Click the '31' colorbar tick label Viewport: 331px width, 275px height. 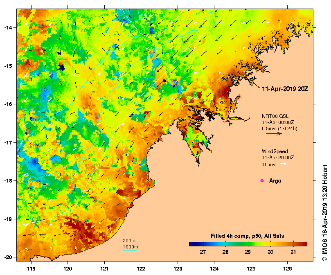click(x=293, y=252)
